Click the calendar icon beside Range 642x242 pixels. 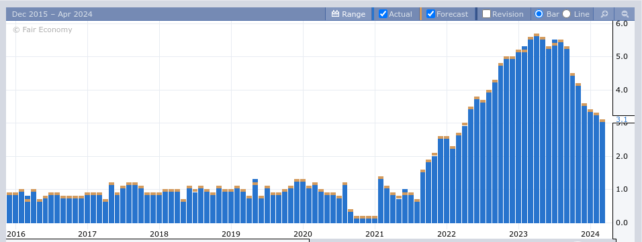click(335, 14)
